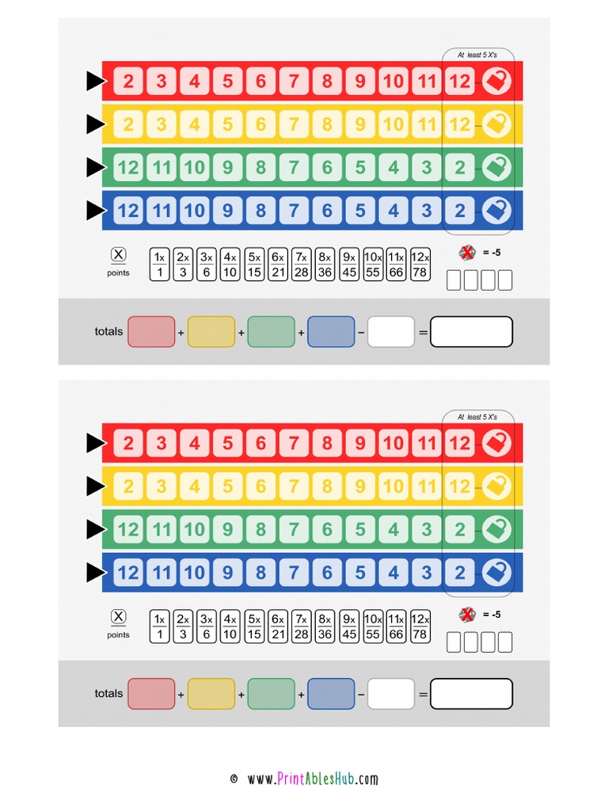Cross off blue 12 in the lower scorecard

pos(127,572)
